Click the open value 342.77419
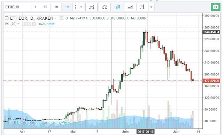This screenshot has width=223, height=135. click(x=77, y=18)
